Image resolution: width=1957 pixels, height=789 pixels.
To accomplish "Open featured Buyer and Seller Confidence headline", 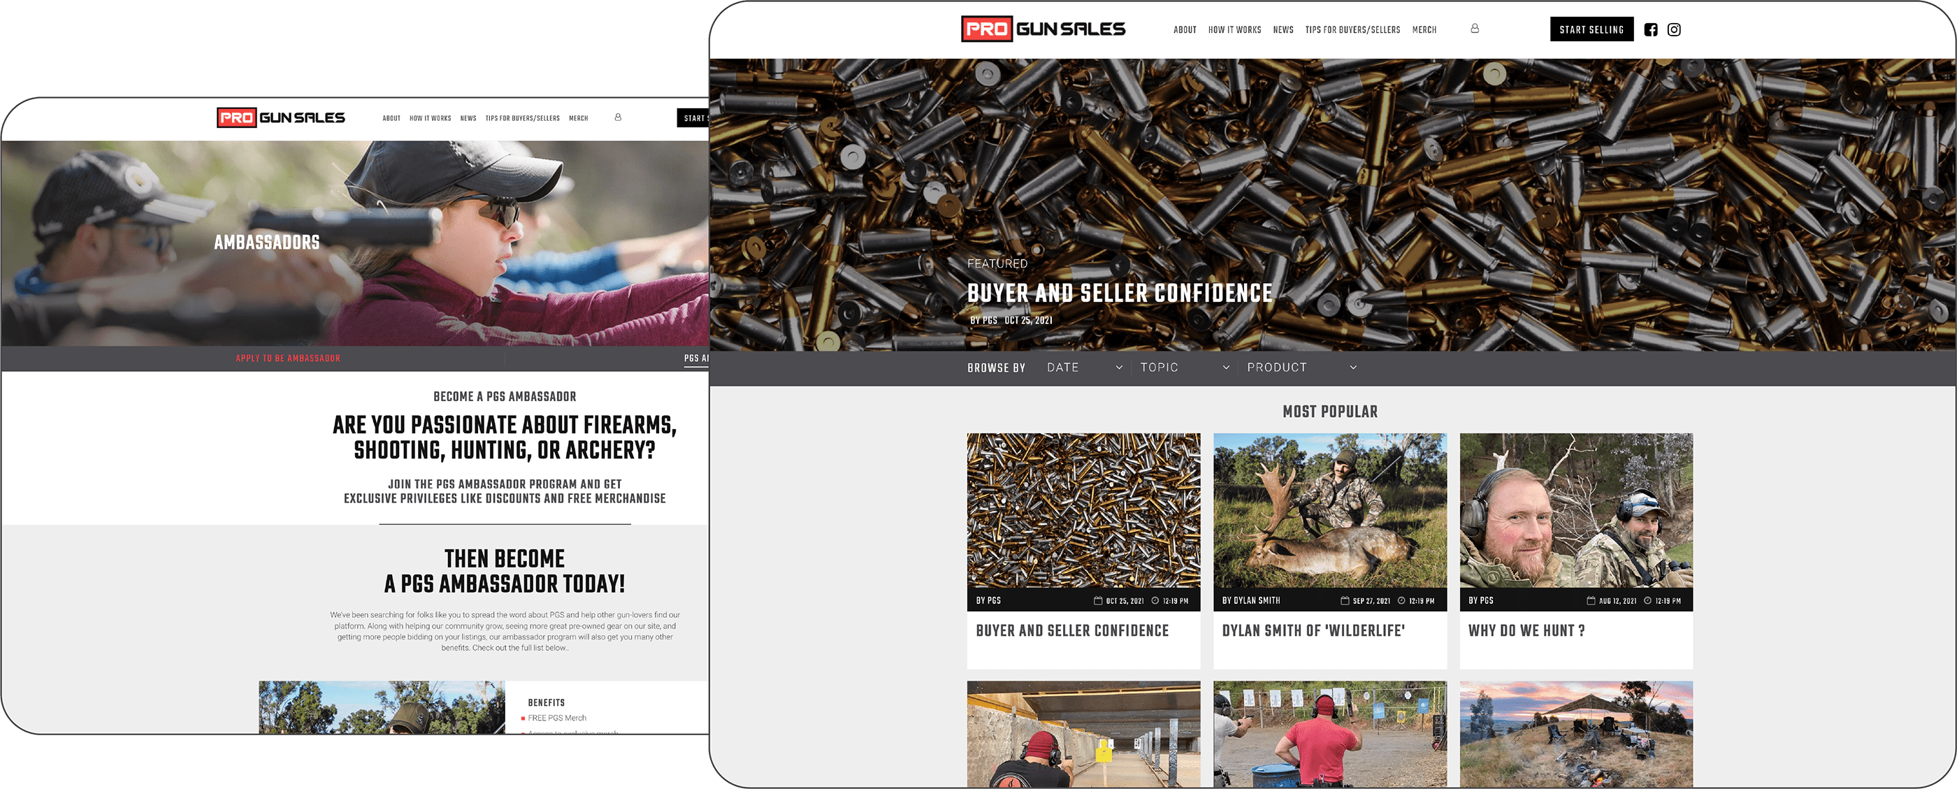I will click(1119, 293).
